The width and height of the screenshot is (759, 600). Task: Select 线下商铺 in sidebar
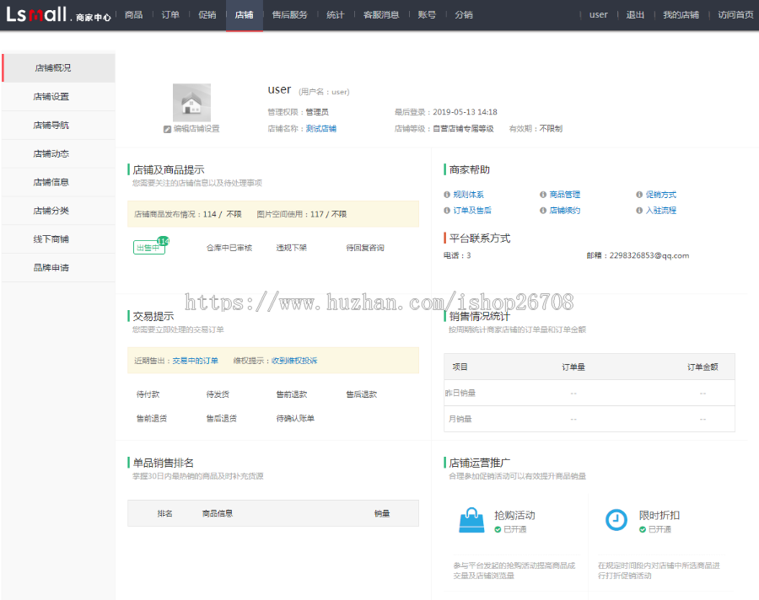[58, 239]
